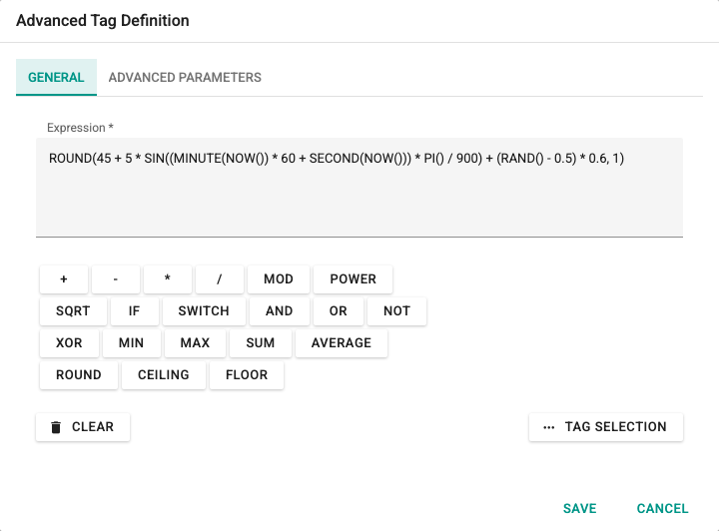
Task: Insert the FLOOR function
Action: [247, 375]
